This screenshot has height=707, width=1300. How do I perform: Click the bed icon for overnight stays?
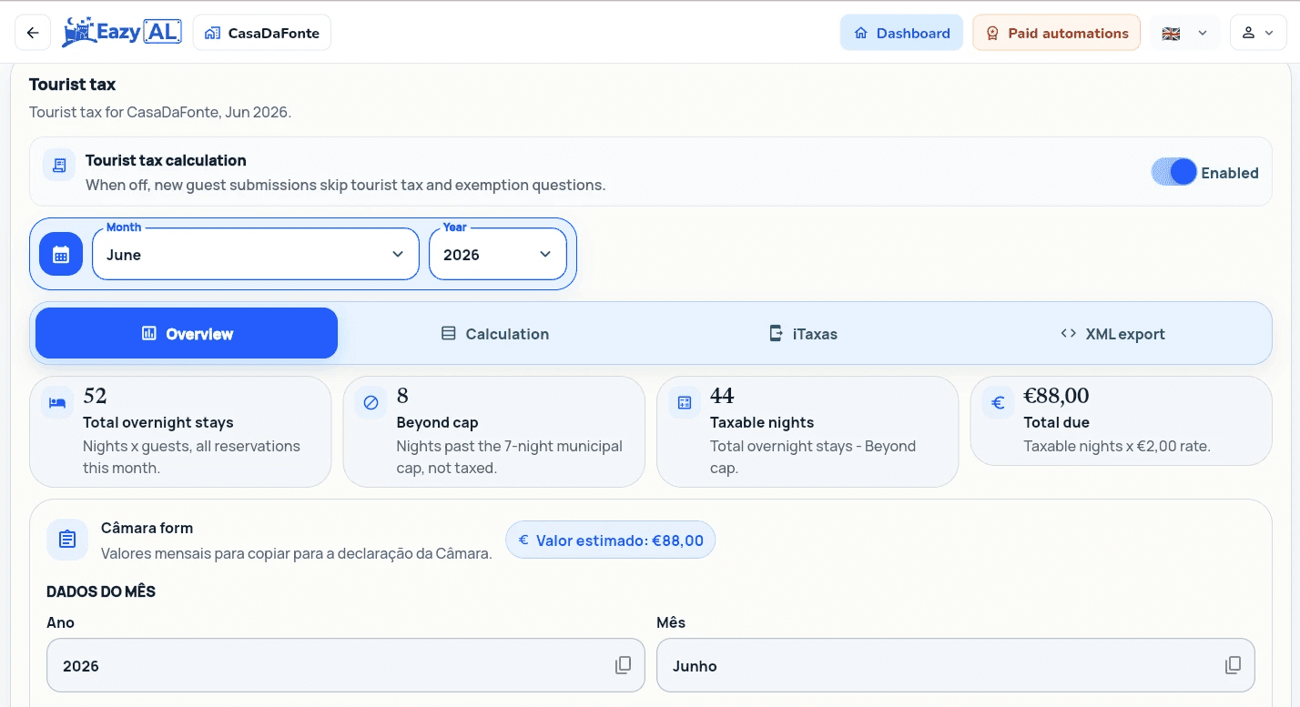coord(57,403)
